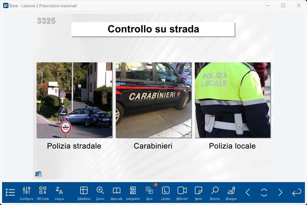The image size is (307, 205).
Task: Open the Manuale book
Action: [x=117, y=193]
